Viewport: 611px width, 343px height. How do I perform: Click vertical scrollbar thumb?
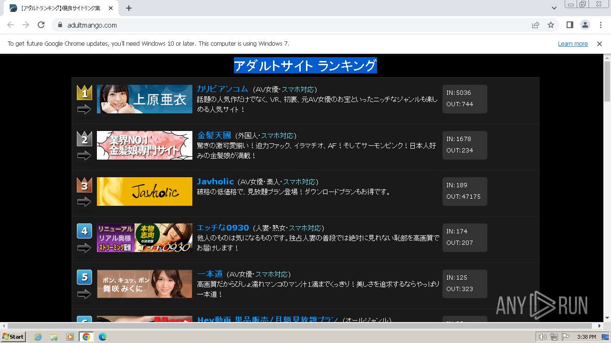[607, 81]
